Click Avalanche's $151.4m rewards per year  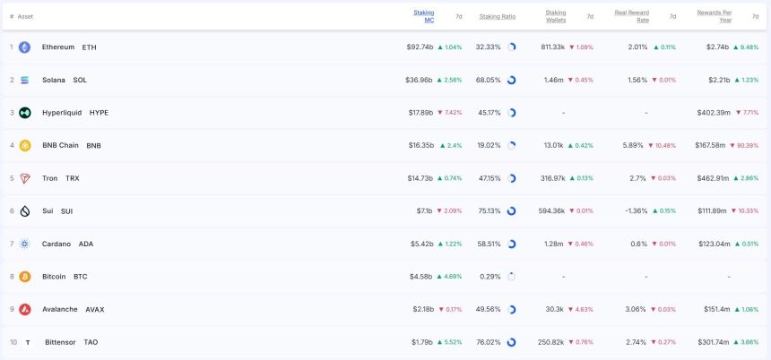coord(717,310)
